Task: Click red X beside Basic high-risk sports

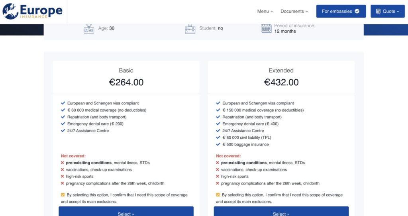Action: (63, 177)
